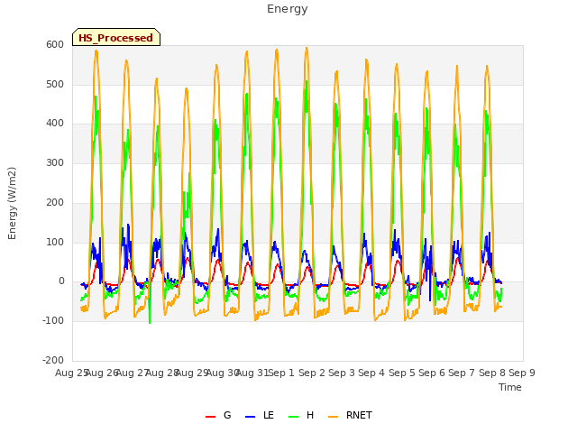Click the blue LE legend color marker
This screenshot has height=433, width=577.
(250, 417)
